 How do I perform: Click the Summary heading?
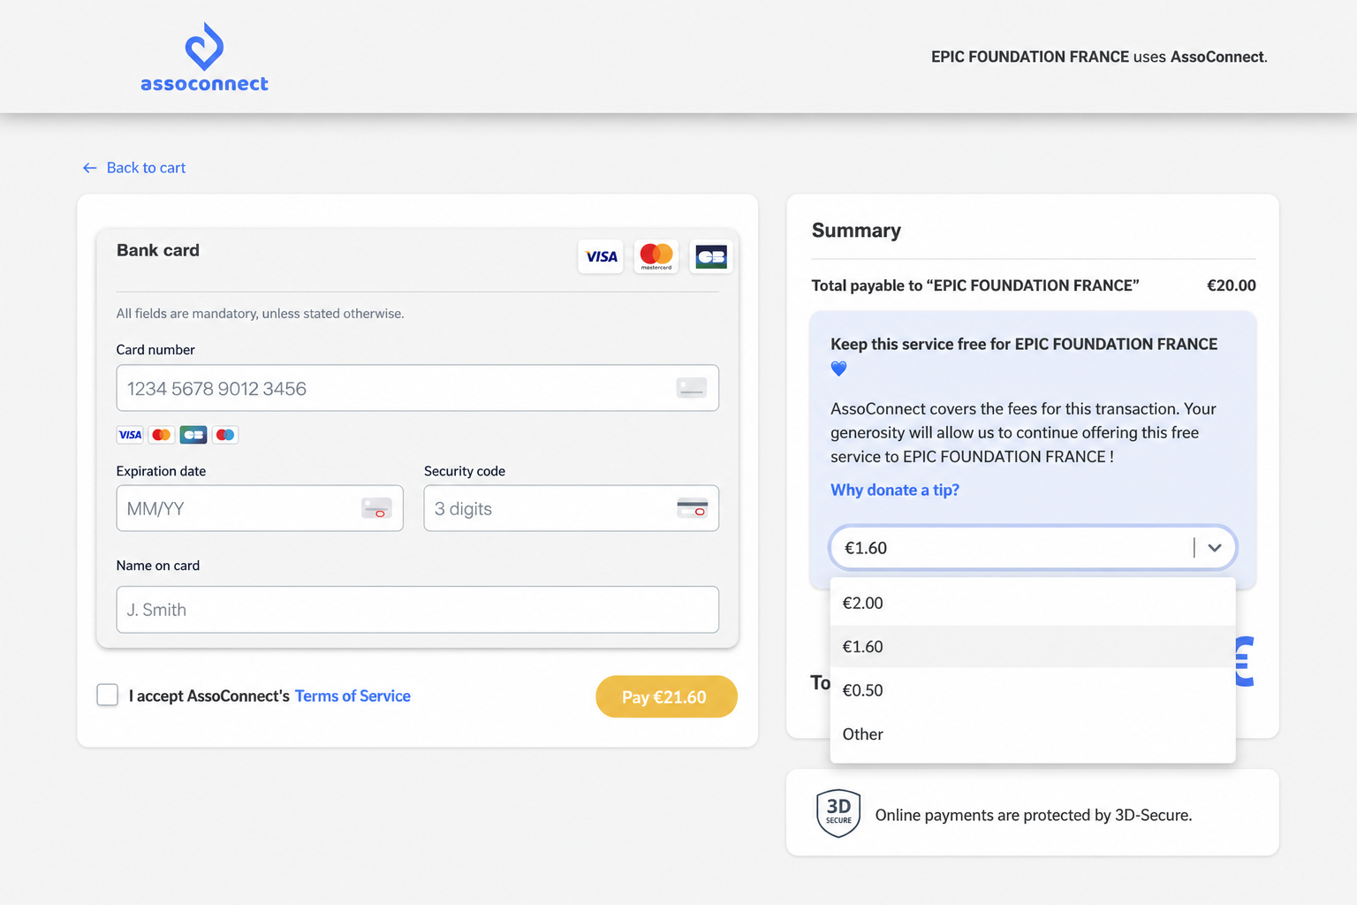coord(856,231)
